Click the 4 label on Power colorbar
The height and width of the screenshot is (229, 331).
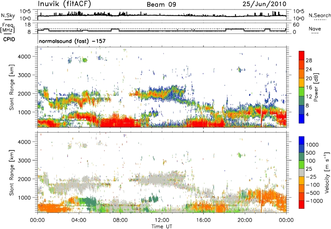click(307, 115)
